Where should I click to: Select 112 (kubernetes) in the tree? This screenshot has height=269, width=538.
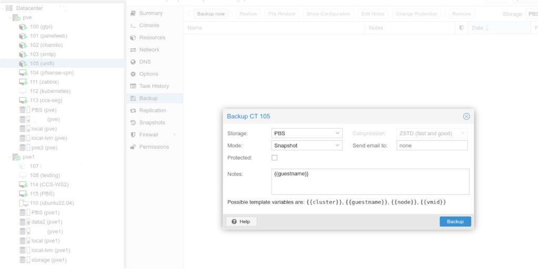coord(62,91)
